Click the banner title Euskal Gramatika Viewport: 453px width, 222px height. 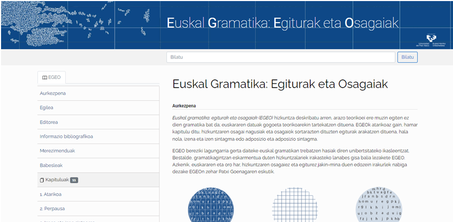click(282, 23)
